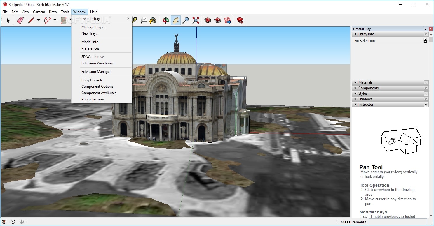Choose Manage Trays... from Window menu

tap(102, 27)
